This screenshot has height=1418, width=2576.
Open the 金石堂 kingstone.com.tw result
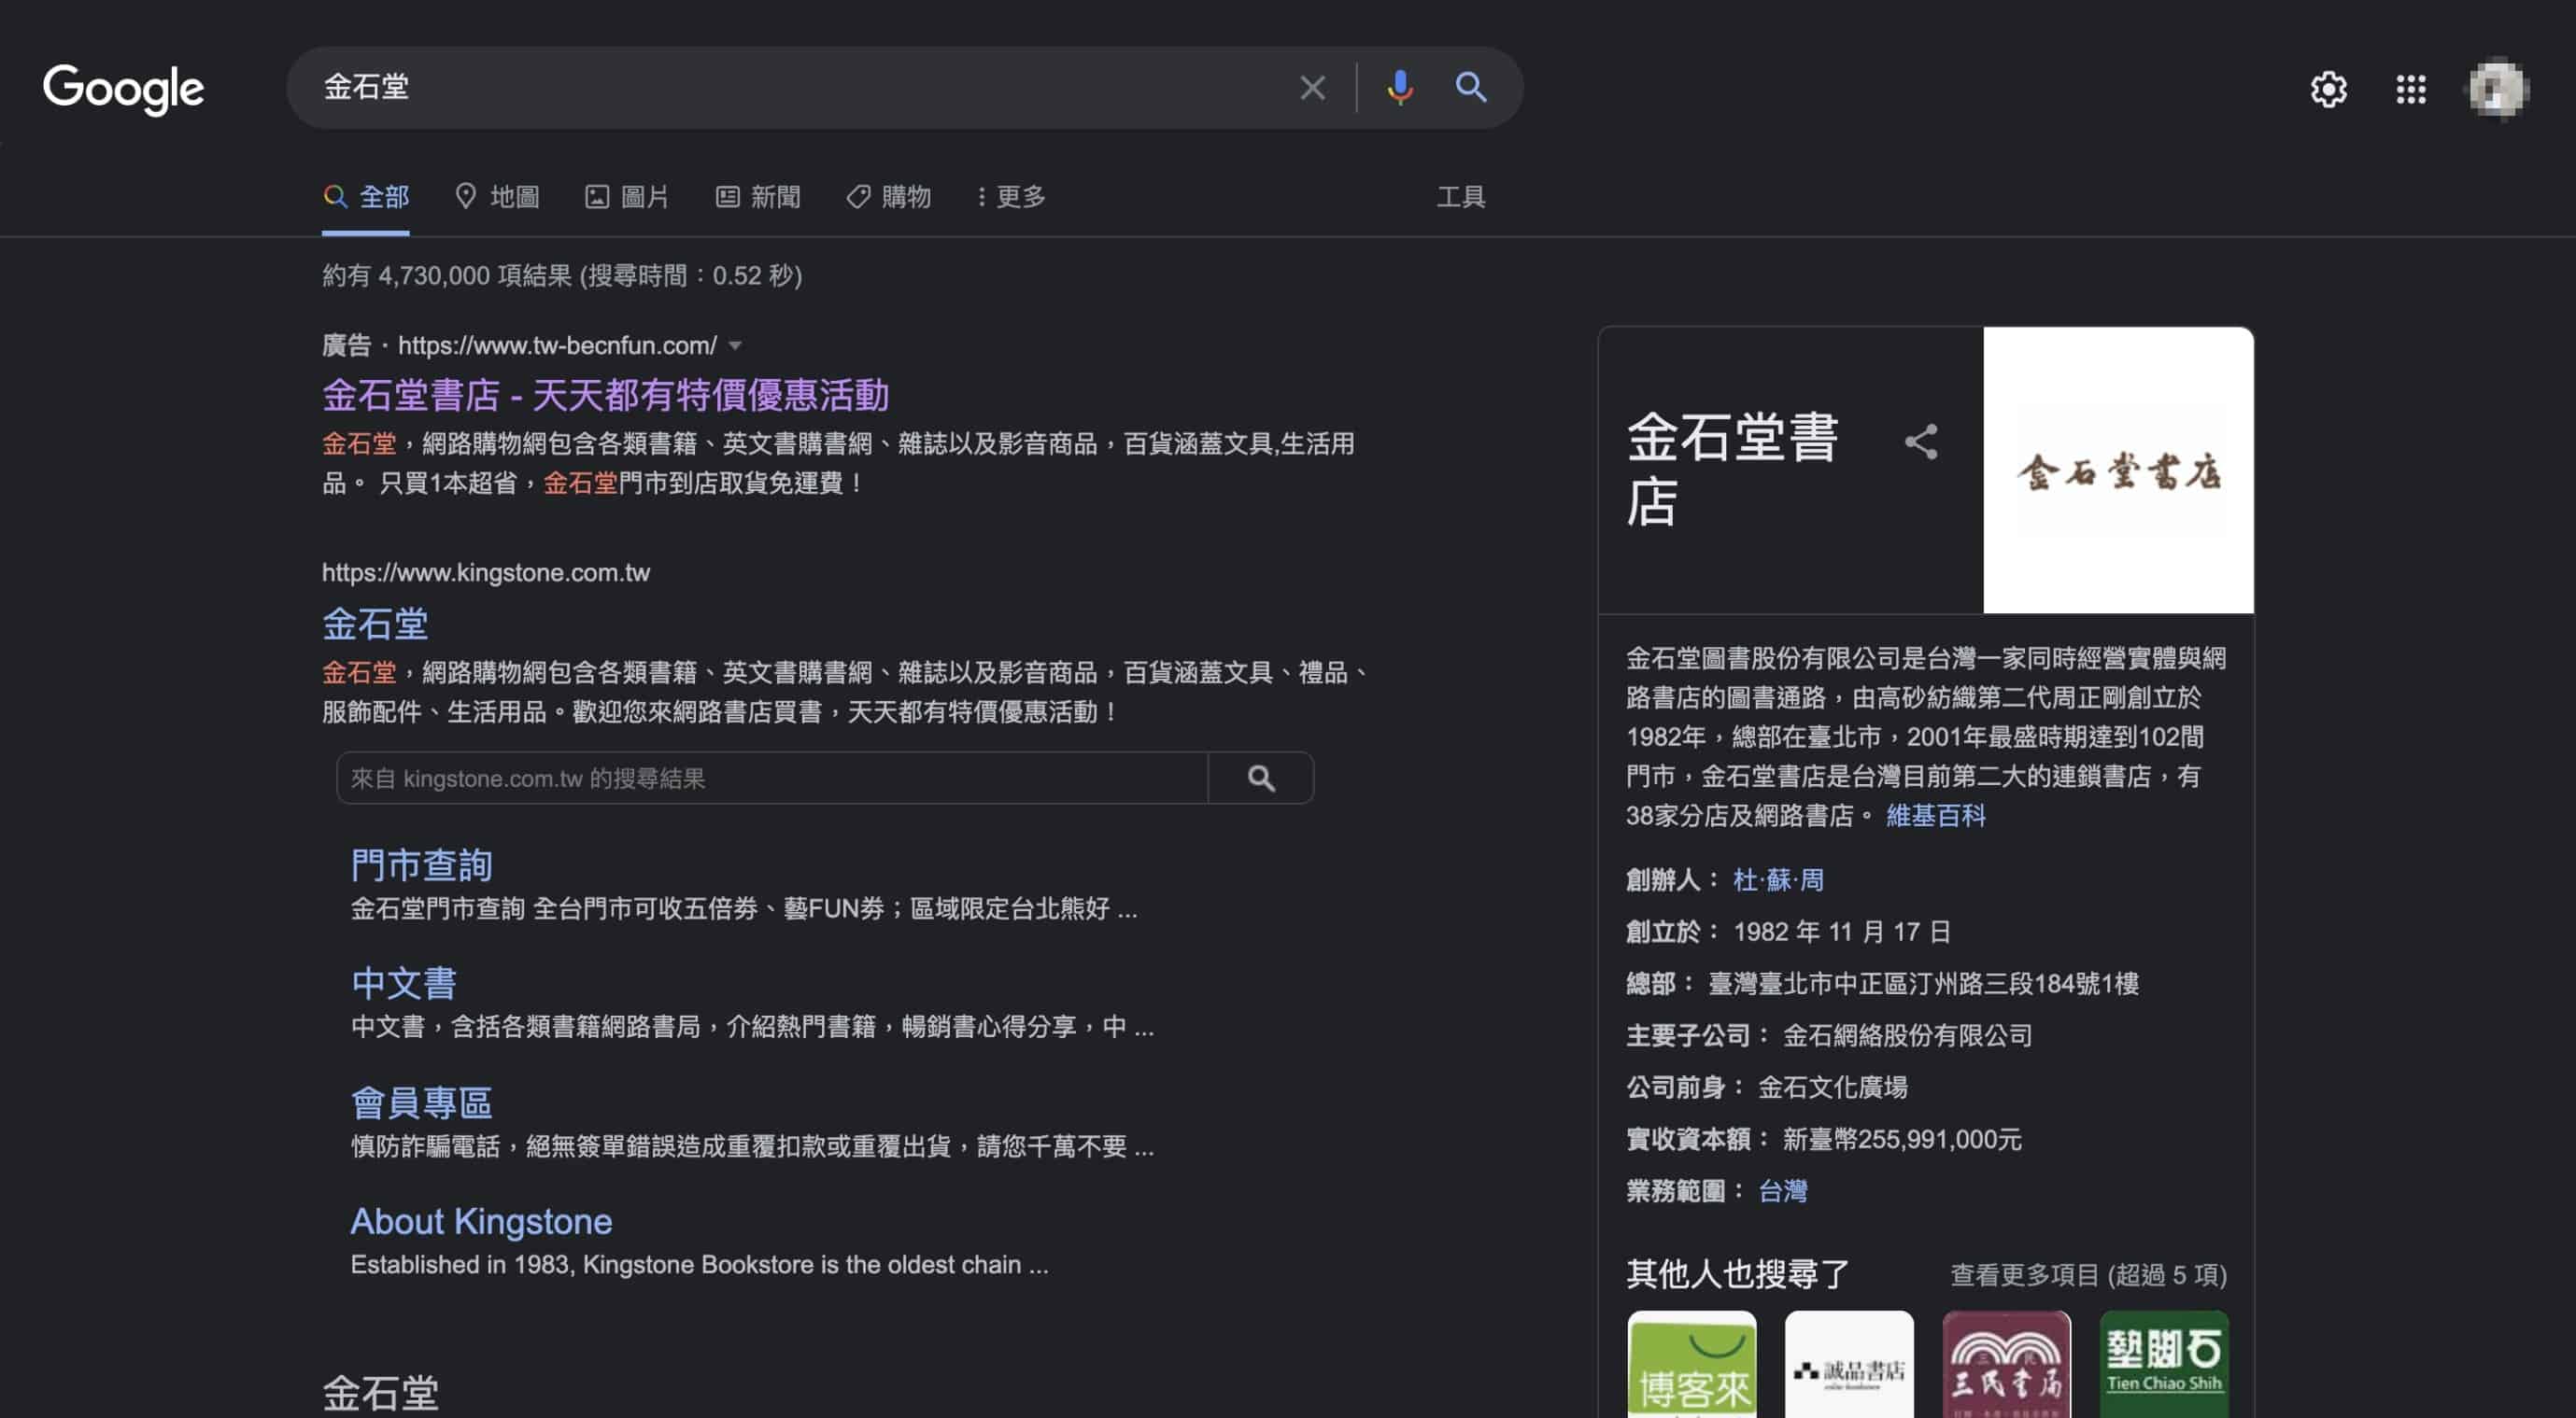coord(375,625)
